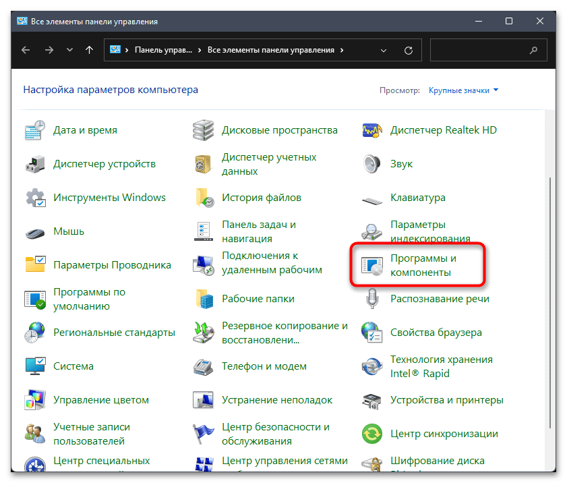Click the Keyboard icon
The width and height of the screenshot is (567, 483).
click(x=372, y=198)
